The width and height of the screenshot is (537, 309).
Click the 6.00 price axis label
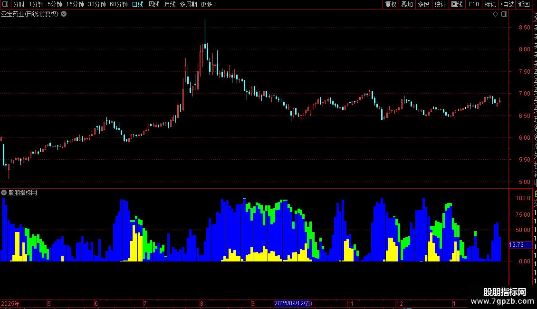pos(524,138)
